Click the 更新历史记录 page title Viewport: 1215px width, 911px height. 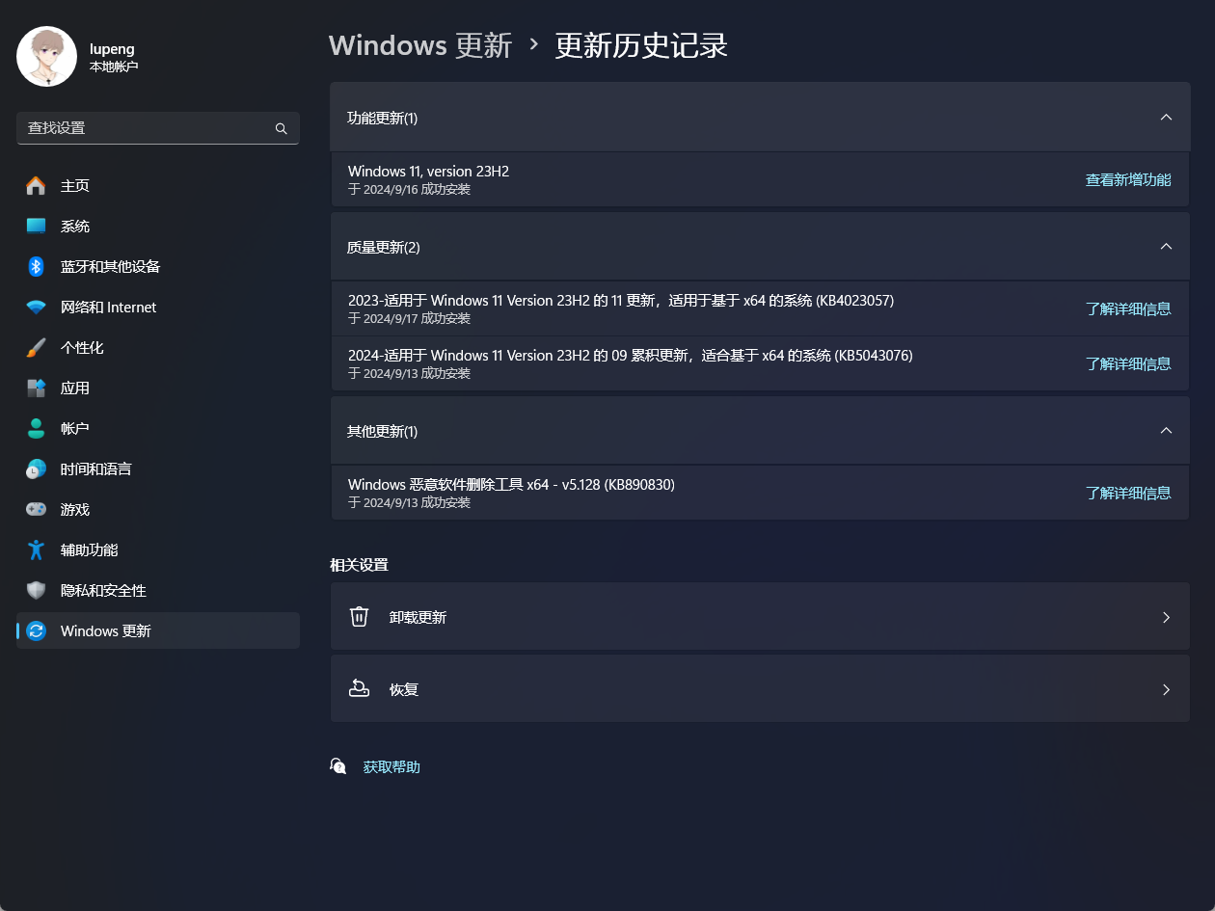tap(641, 45)
